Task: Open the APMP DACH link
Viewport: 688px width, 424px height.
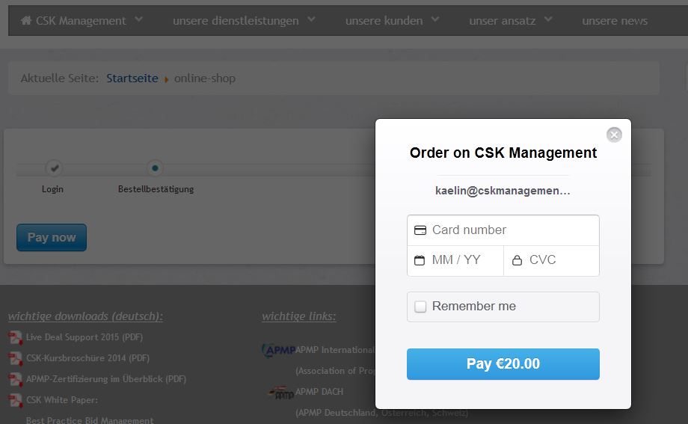Action: [319, 392]
